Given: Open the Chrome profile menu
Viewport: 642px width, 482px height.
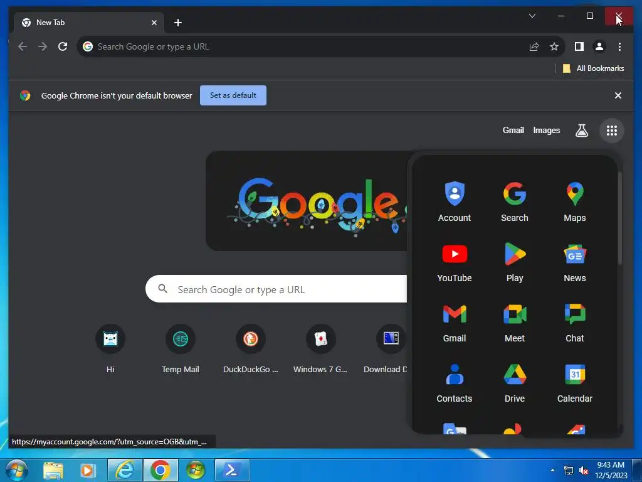Looking at the screenshot, I should pos(599,46).
